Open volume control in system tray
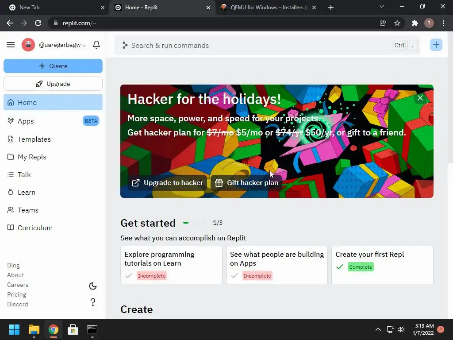453x340 pixels. pyautogui.click(x=401, y=329)
